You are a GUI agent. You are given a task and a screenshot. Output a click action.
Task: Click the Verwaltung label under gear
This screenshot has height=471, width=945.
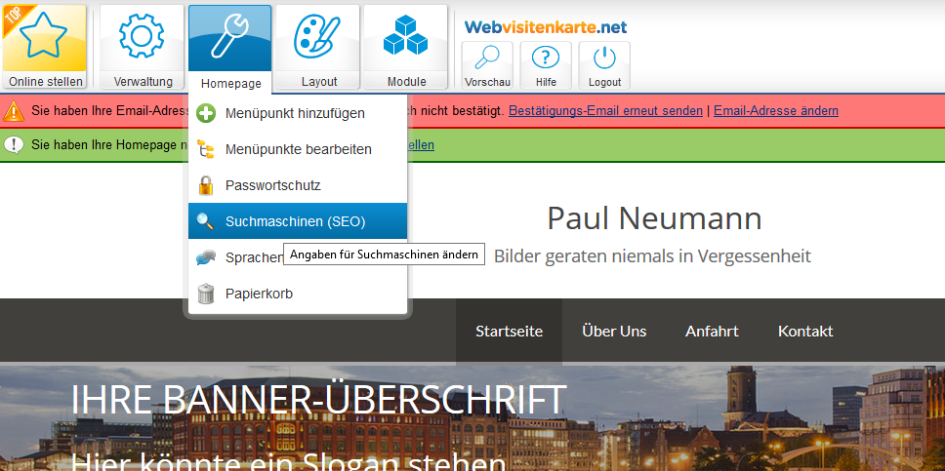tap(143, 81)
